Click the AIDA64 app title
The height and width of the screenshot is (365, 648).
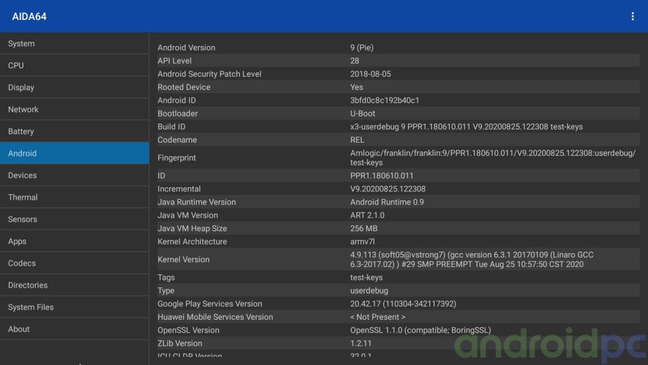coord(29,16)
